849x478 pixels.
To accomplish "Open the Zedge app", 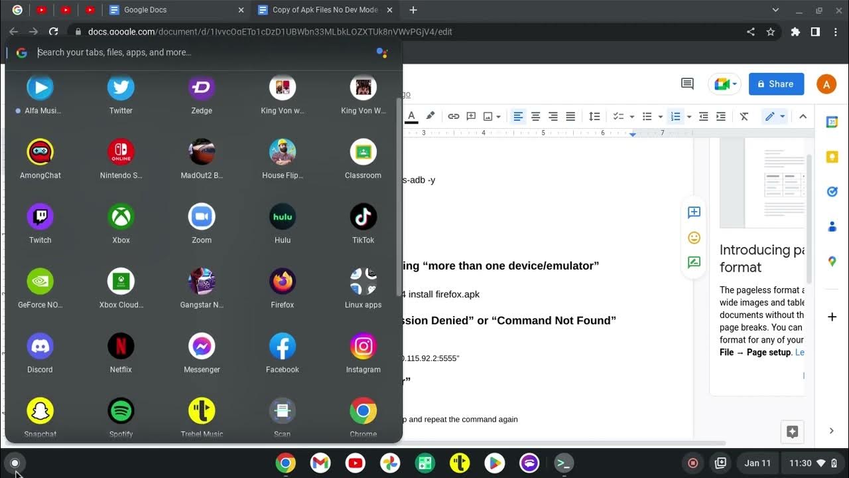I will point(202,88).
